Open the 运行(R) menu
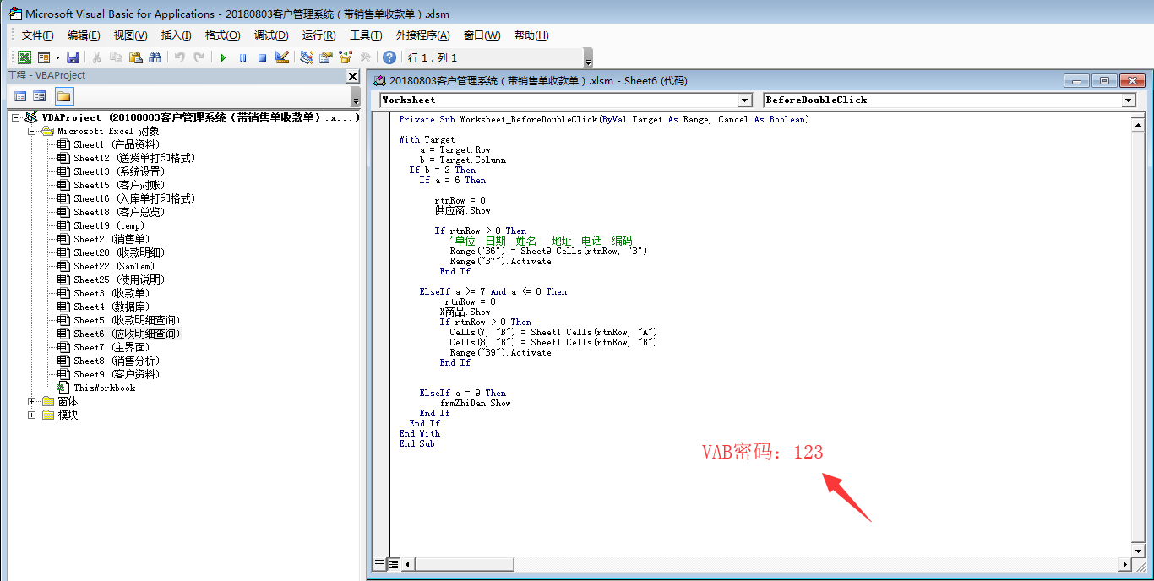This screenshot has width=1154, height=581. [318, 35]
